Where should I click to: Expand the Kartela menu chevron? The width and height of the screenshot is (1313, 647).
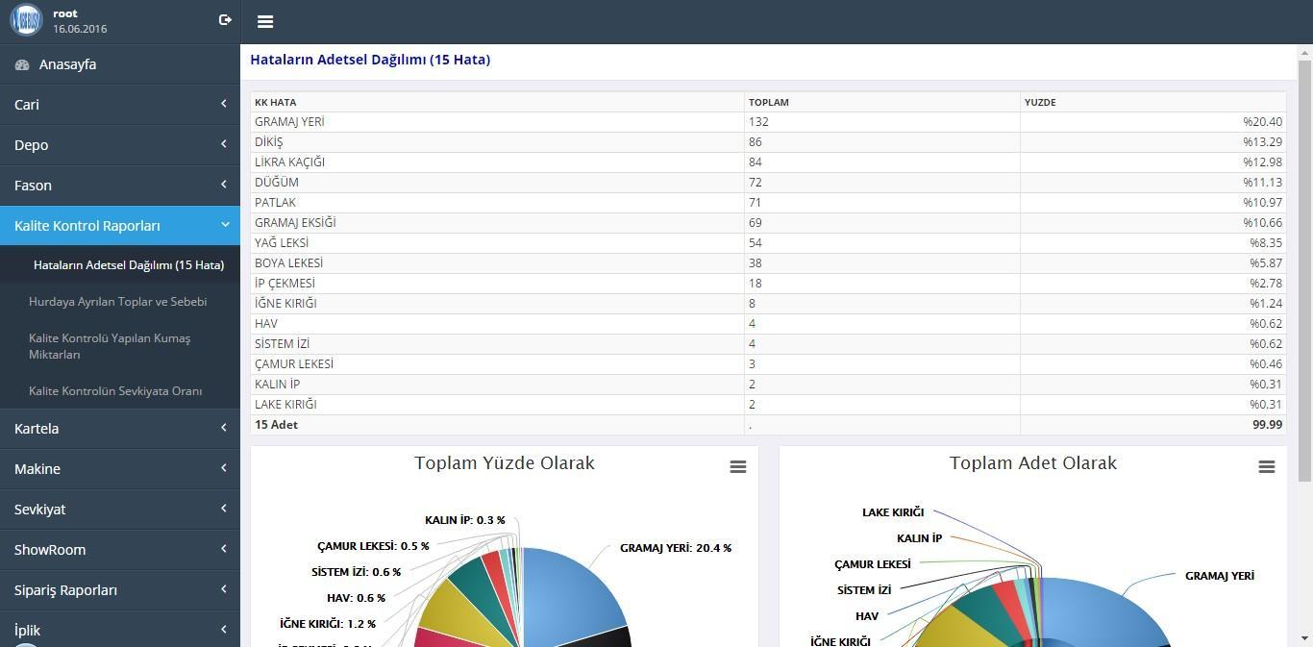click(224, 428)
